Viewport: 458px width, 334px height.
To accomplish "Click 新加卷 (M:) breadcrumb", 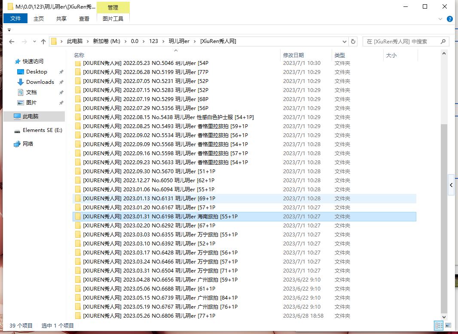I will [107, 41].
